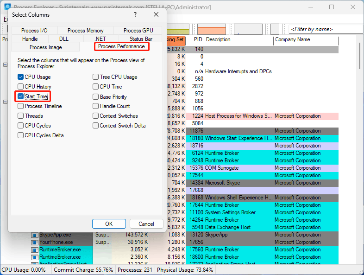Viewport: 364px width, 275px height.
Task: Select the Windows Start Experience Host row
Action: pyautogui.click(x=252, y=138)
